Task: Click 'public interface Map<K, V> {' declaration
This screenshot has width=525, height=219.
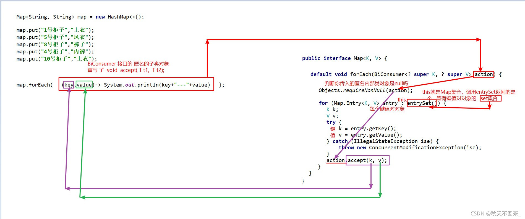Action: pyautogui.click(x=344, y=58)
